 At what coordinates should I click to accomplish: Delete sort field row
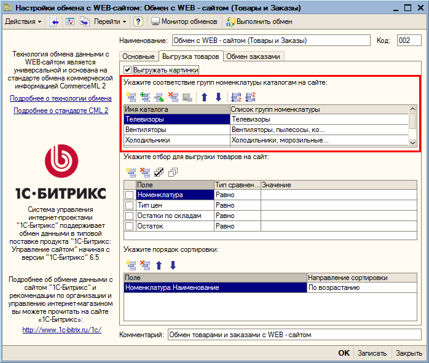145,265
